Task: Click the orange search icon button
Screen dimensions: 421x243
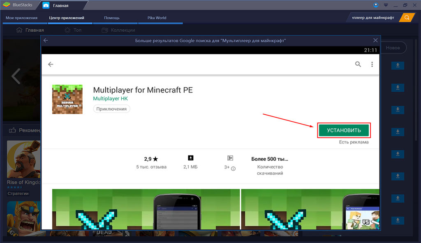Action: (x=407, y=17)
